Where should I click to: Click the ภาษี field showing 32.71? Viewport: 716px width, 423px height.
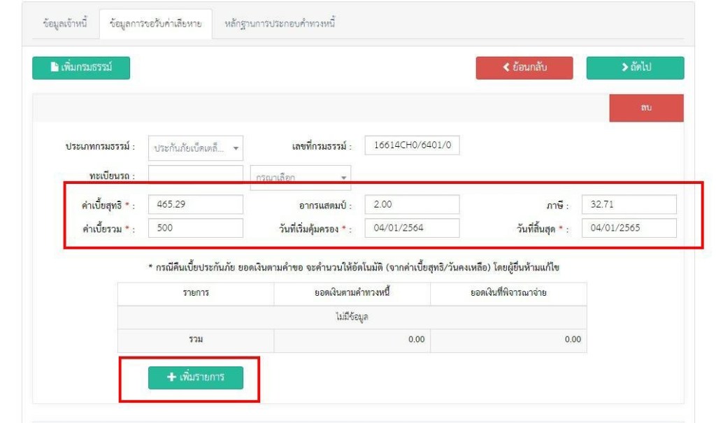click(629, 204)
